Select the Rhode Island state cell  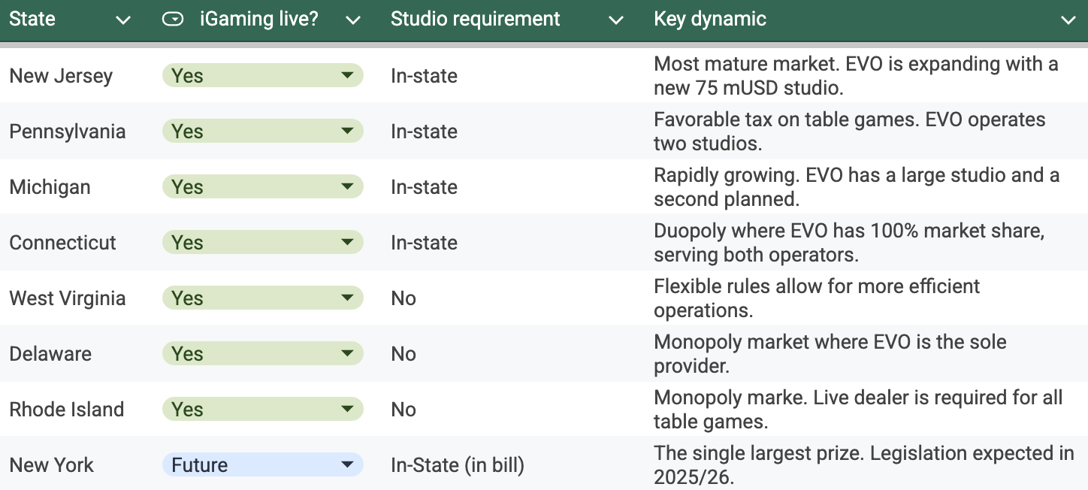75,410
